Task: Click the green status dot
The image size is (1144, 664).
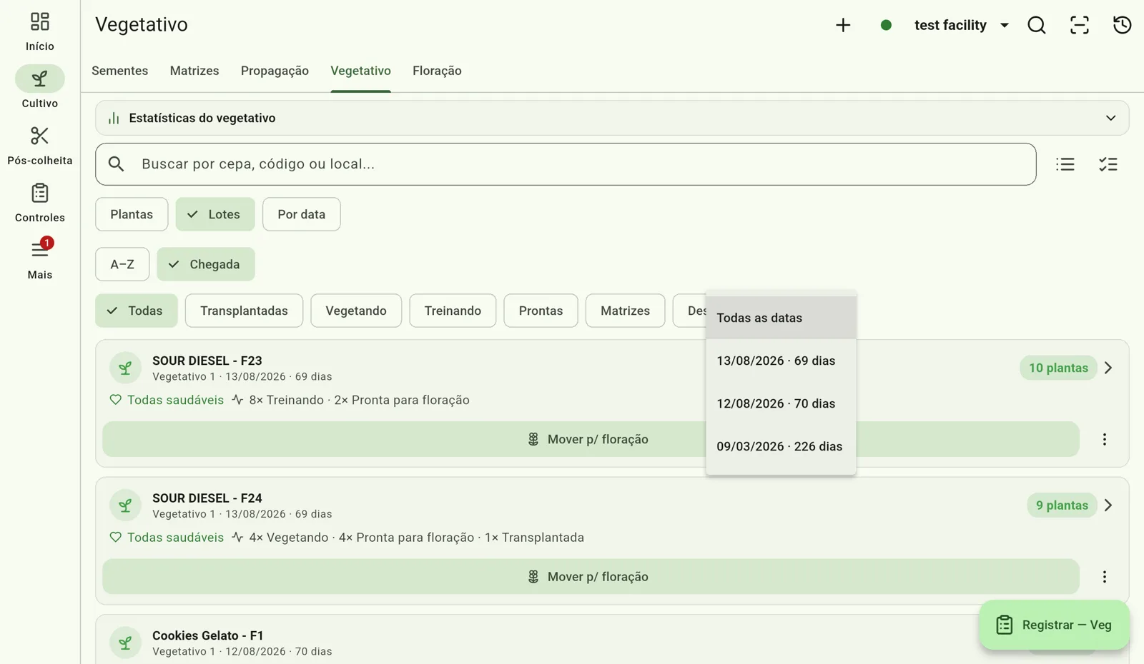Action: click(886, 25)
